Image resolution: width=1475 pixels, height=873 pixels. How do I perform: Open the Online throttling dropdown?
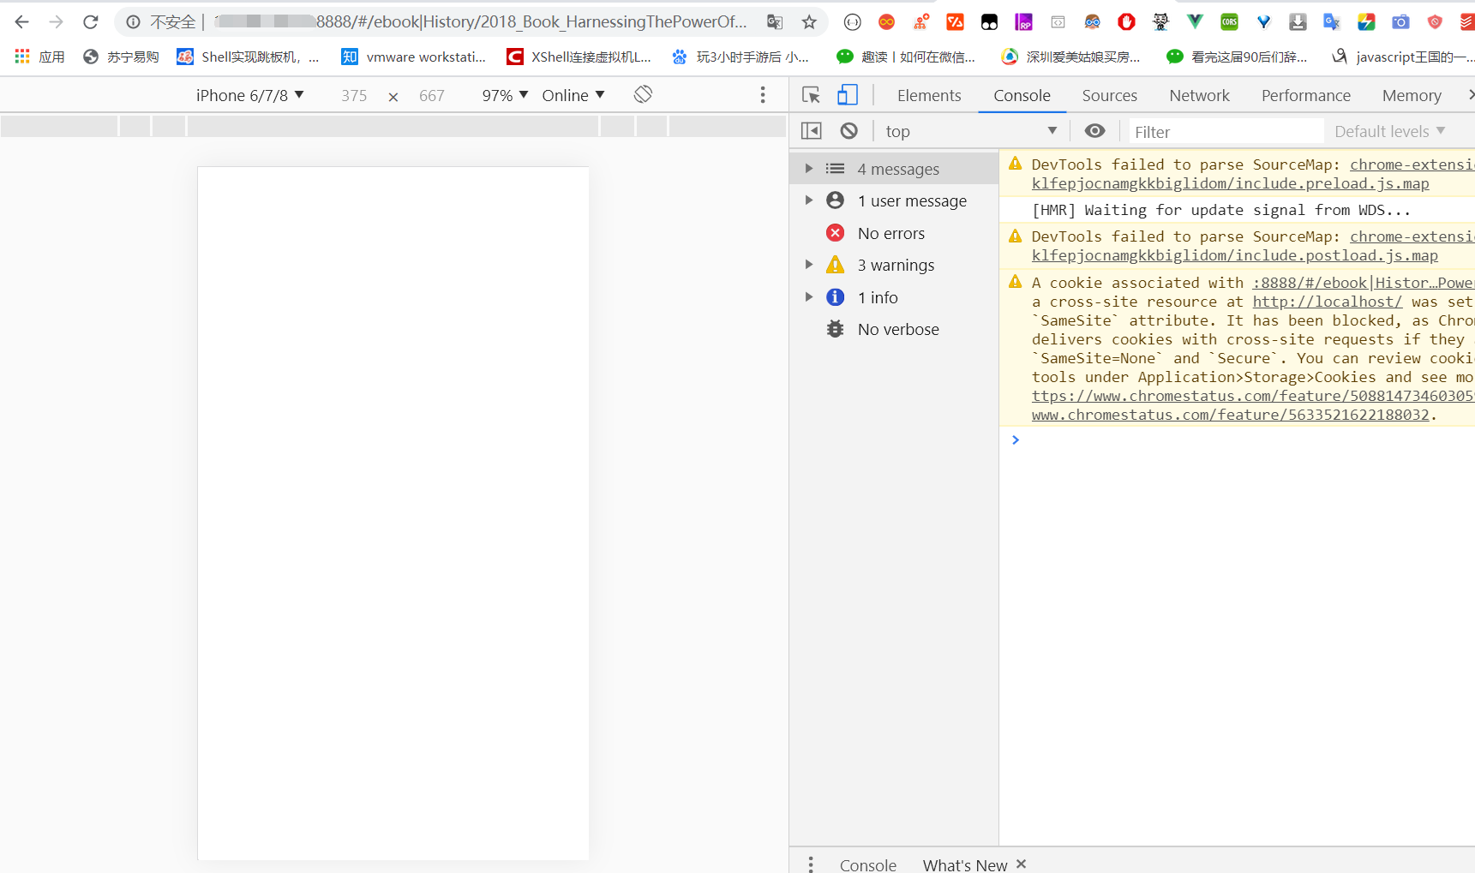573,95
